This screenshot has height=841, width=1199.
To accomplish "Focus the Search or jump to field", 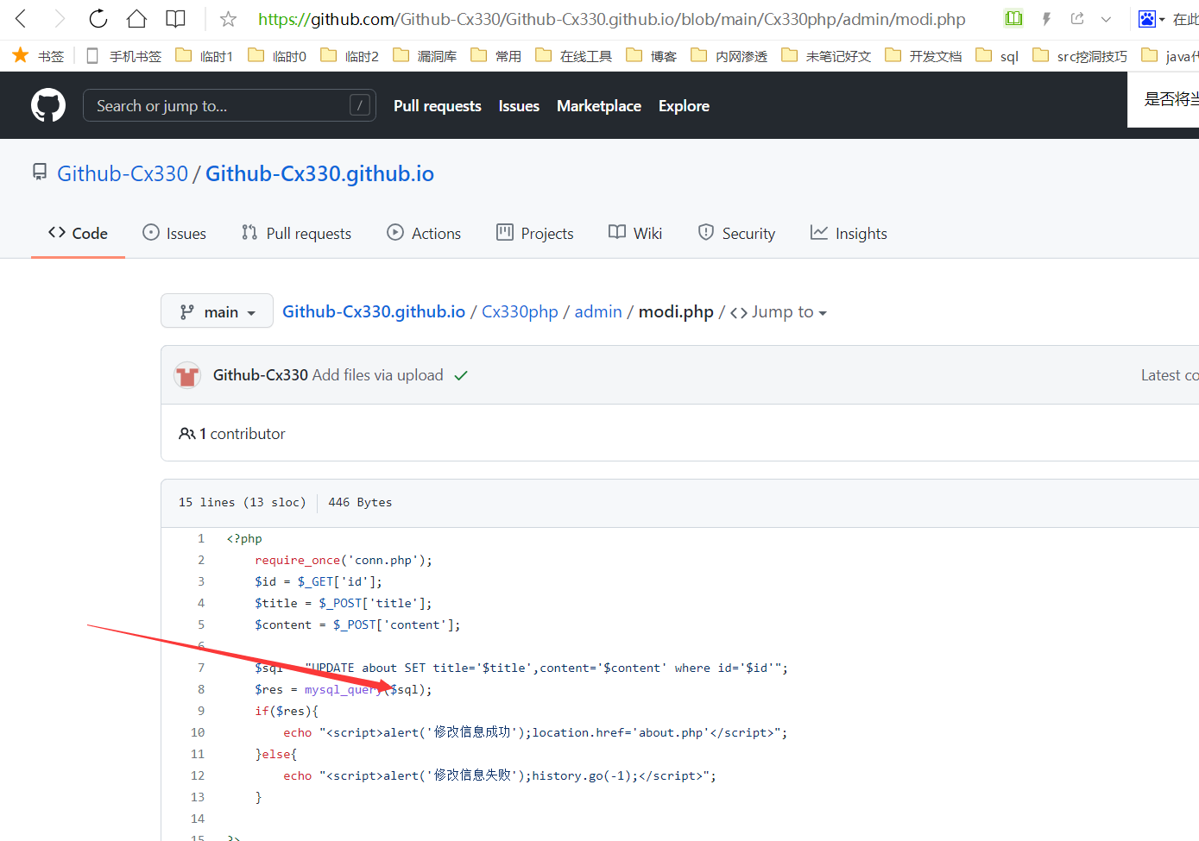I will [x=230, y=105].
